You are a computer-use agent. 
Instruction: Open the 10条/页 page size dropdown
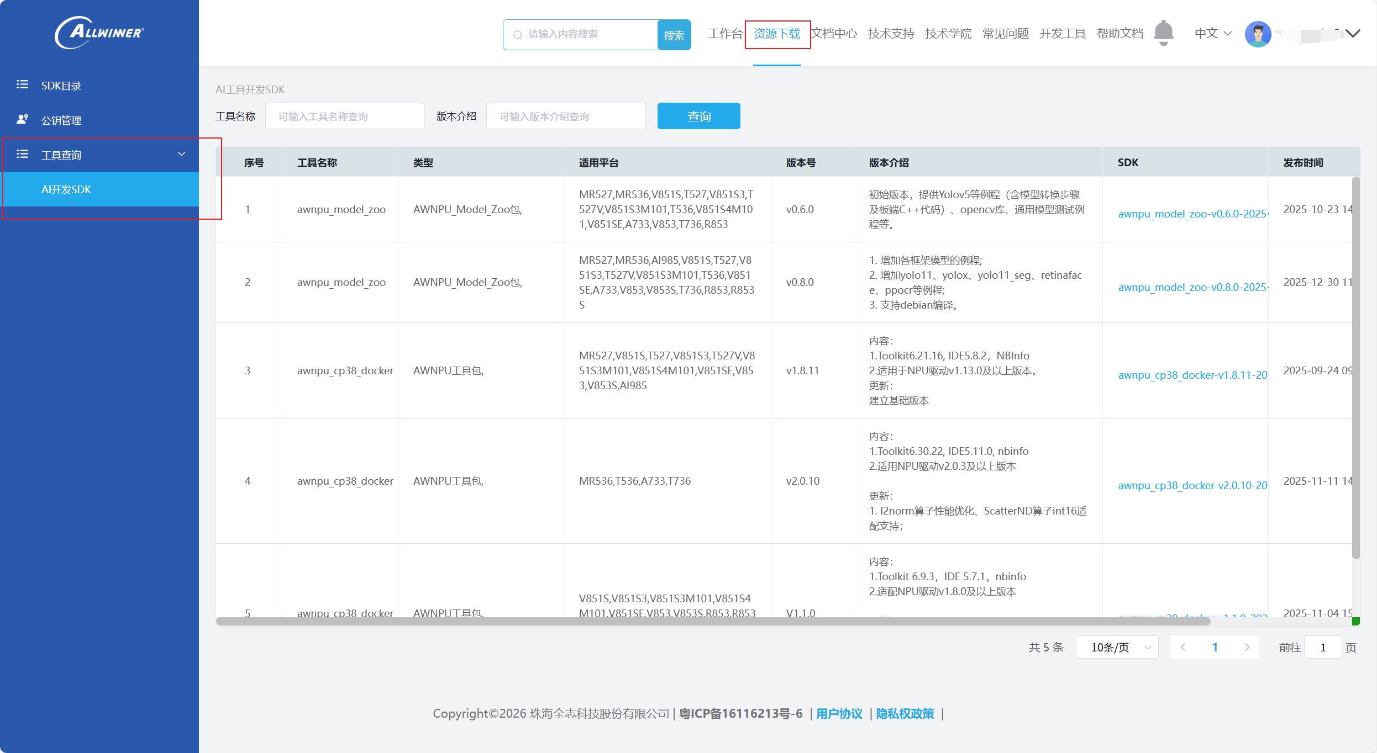pos(1117,647)
